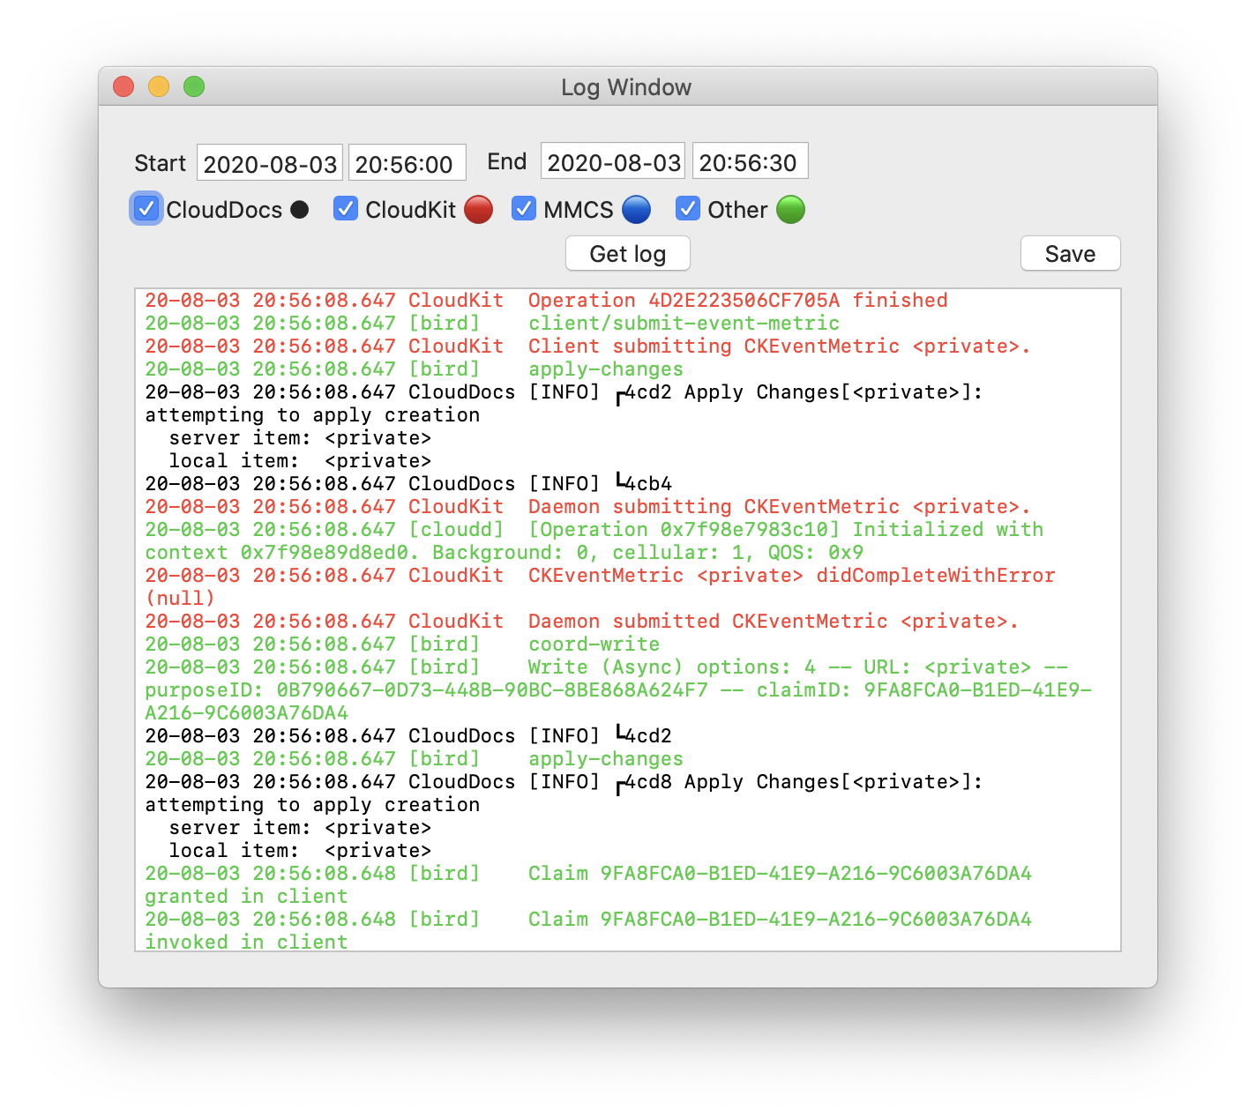
Task: Zoom the window using green button
Action: coord(194,86)
